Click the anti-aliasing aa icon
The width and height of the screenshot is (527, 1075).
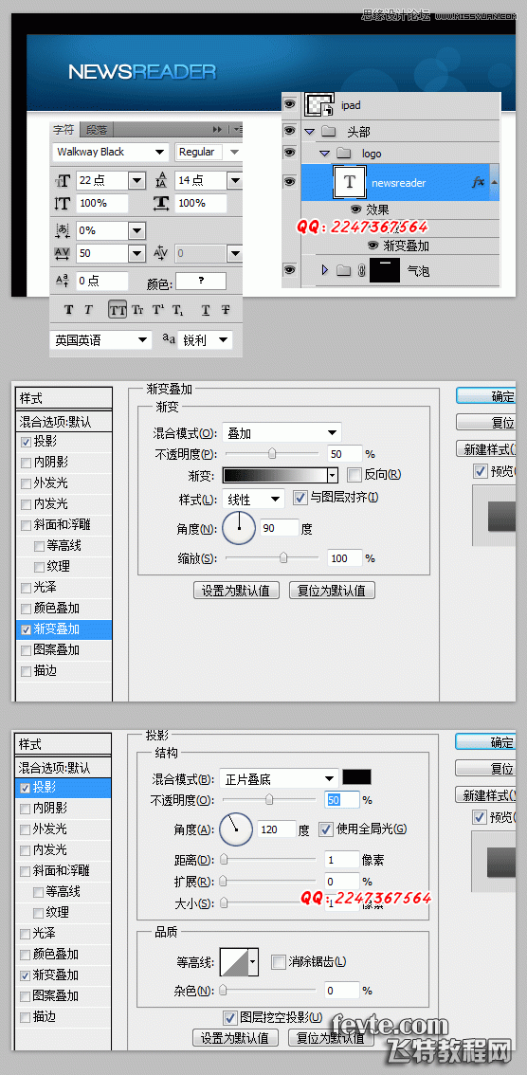[x=169, y=338]
